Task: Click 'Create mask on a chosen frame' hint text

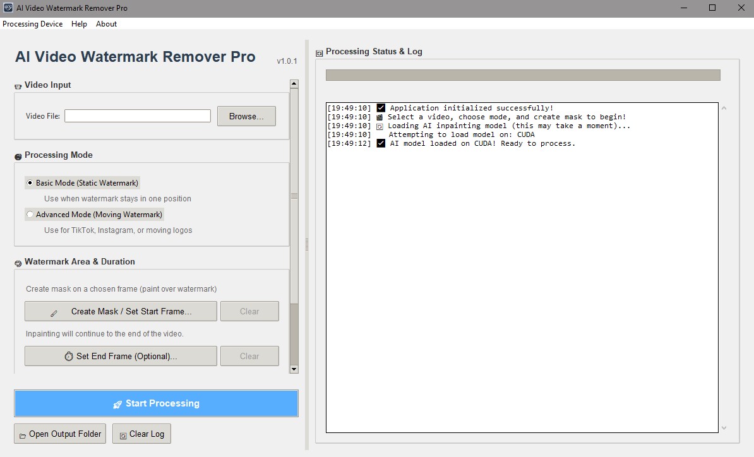Action: pyautogui.click(x=121, y=289)
